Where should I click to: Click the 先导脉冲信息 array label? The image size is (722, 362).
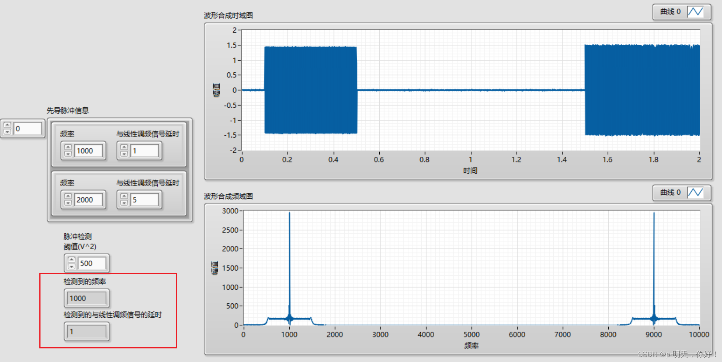click(x=68, y=110)
